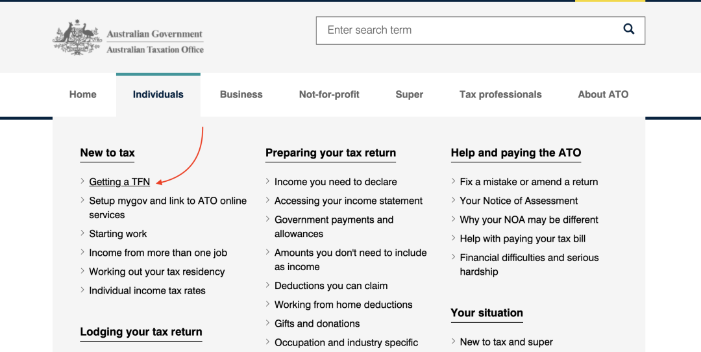Viewport: 701px width, 352px height.
Task: Click the chevron beside Starting work
Action: click(82, 233)
